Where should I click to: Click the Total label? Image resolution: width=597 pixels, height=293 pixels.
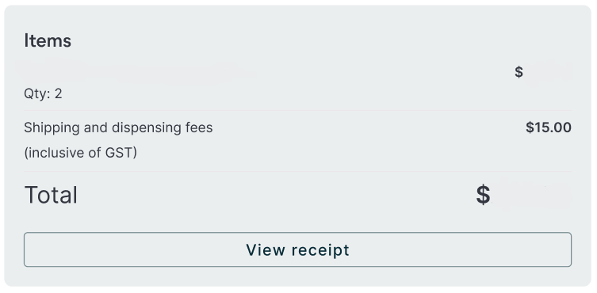51,195
